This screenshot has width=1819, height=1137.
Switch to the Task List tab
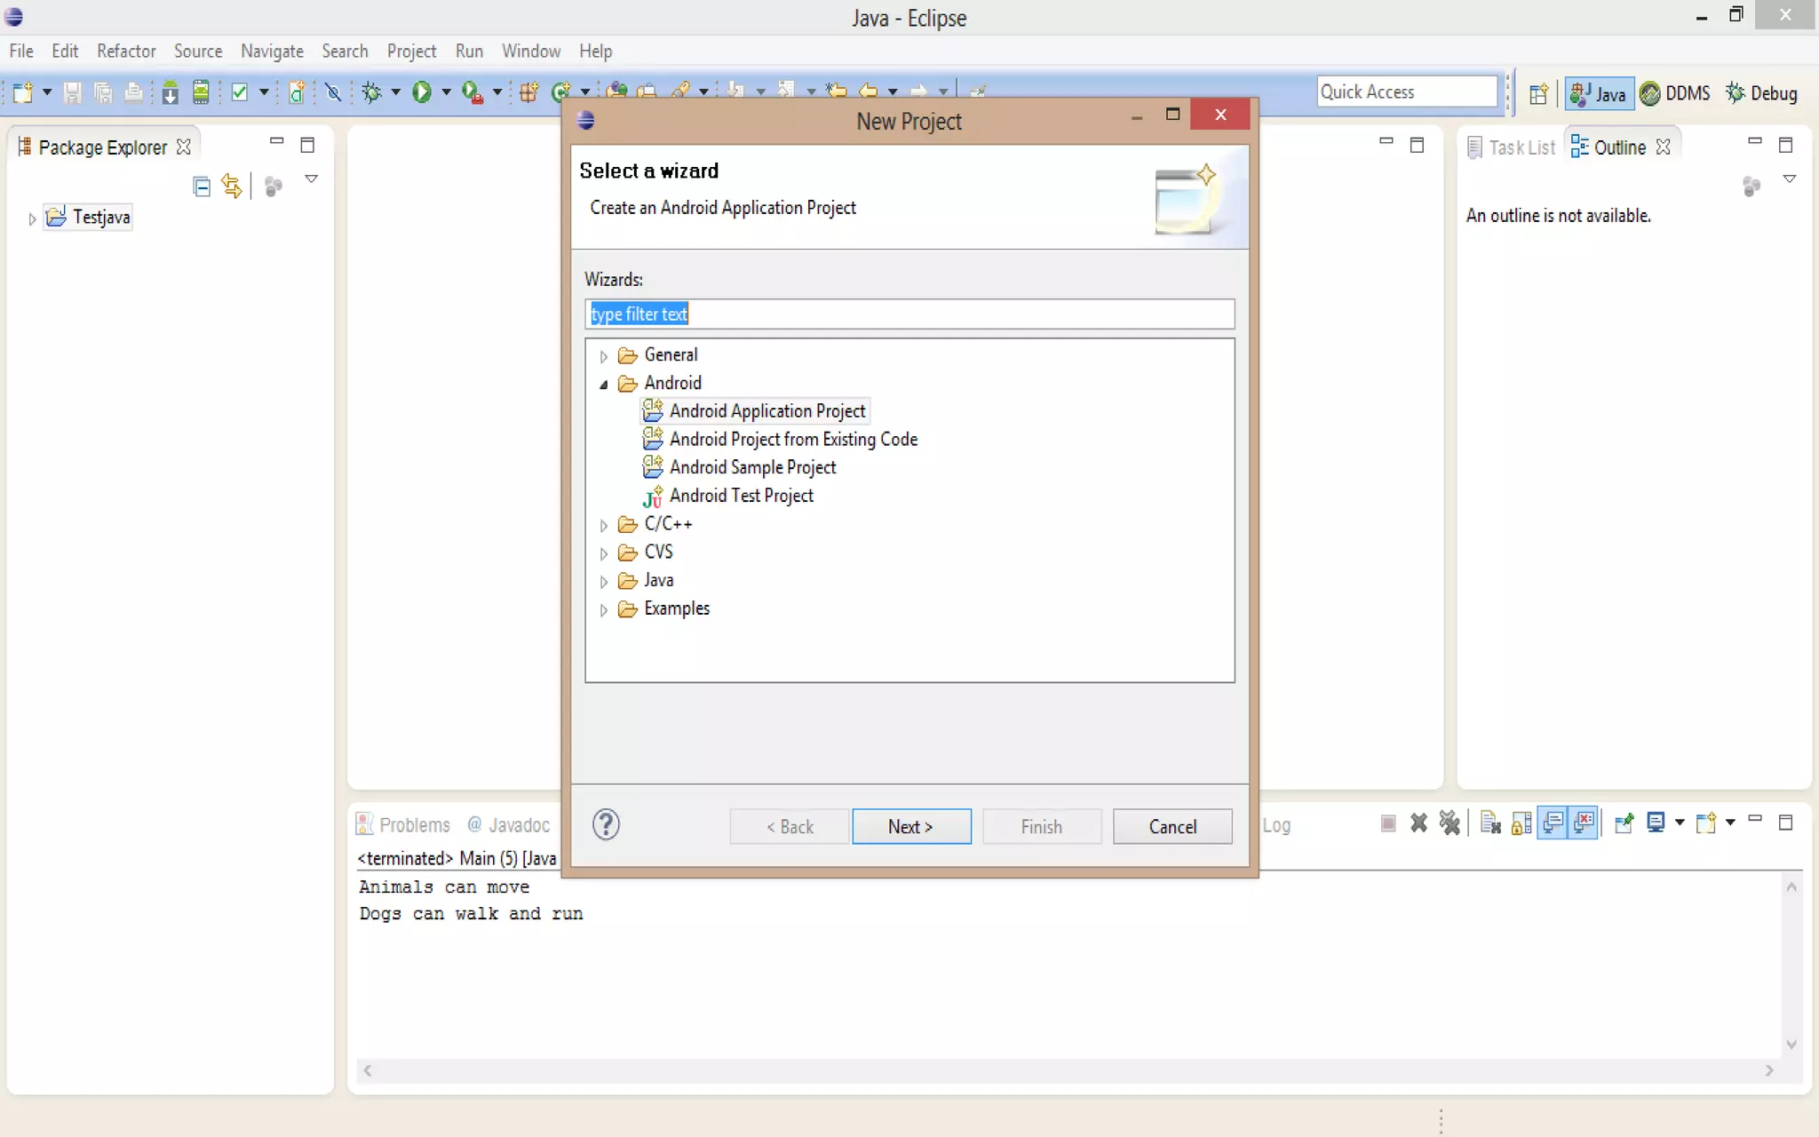click(x=1512, y=147)
